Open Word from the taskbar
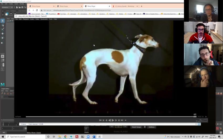This screenshot has height=139, width=223. (94, 137)
